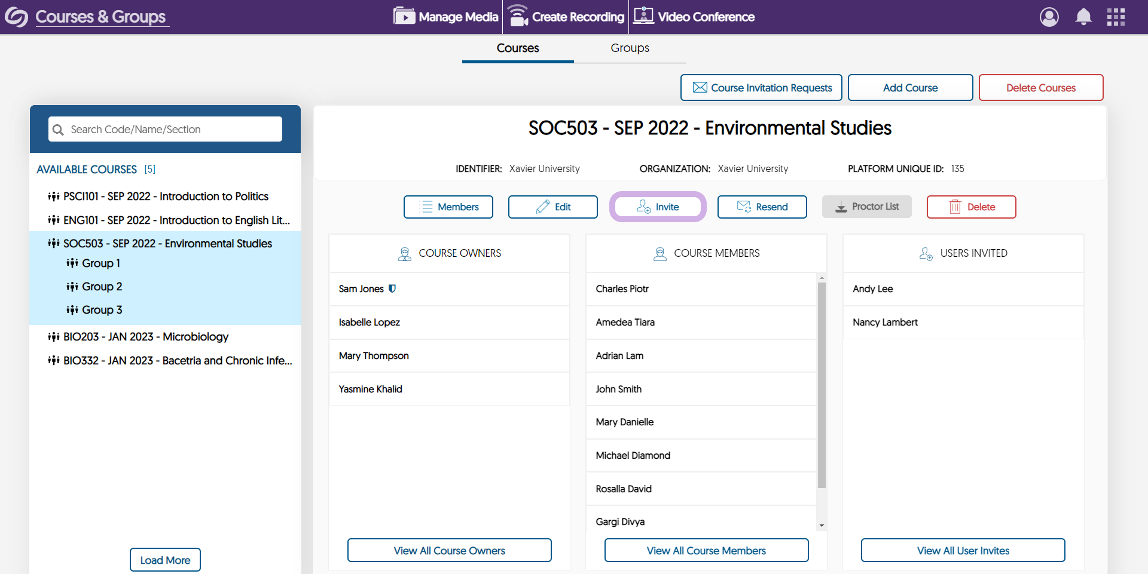The height and width of the screenshot is (574, 1148).
Task: Click the group icon next to BIO203 course
Action: click(x=54, y=337)
